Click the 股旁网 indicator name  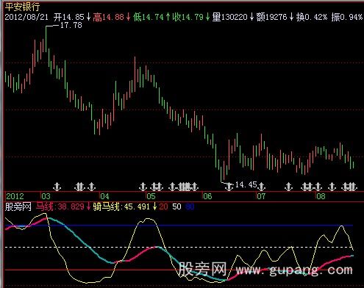coord(18,207)
